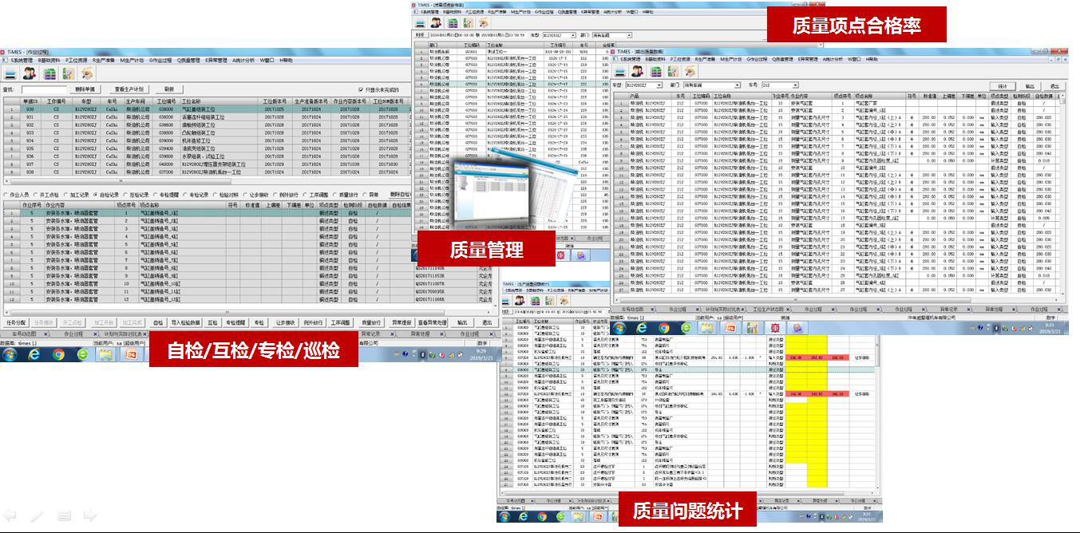
Task: Click the 刷新 button
Action: [169, 89]
